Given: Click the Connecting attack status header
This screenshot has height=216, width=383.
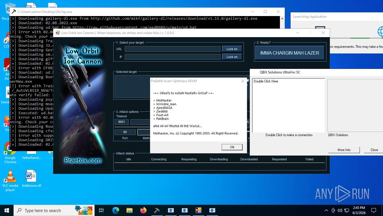Looking at the screenshot, I should (x=159, y=159).
